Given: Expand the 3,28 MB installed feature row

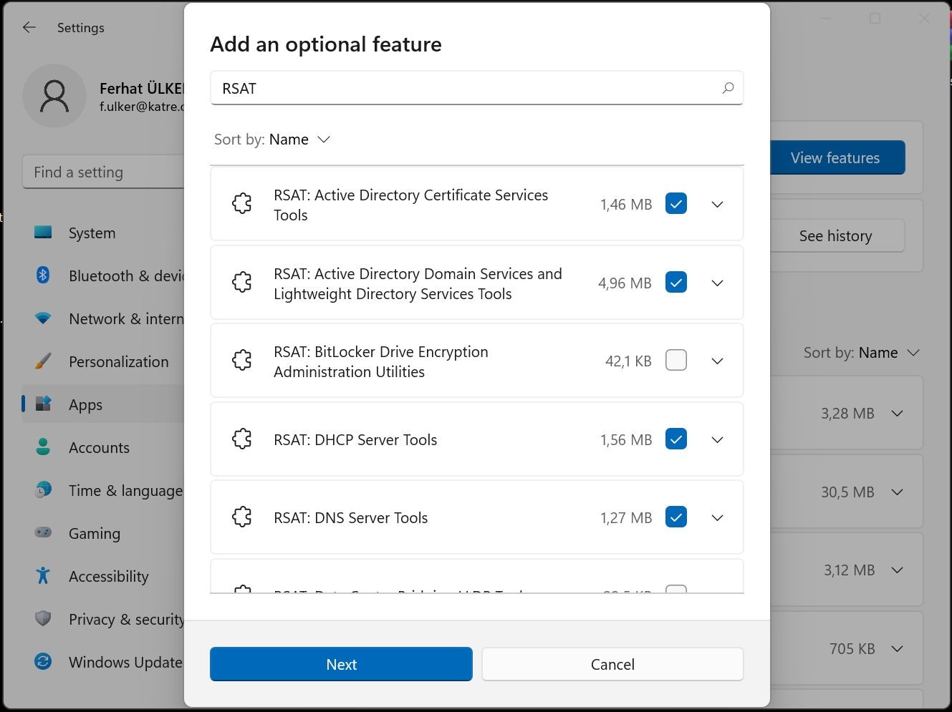Looking at the screenshot, I should [x=897, y=414].
